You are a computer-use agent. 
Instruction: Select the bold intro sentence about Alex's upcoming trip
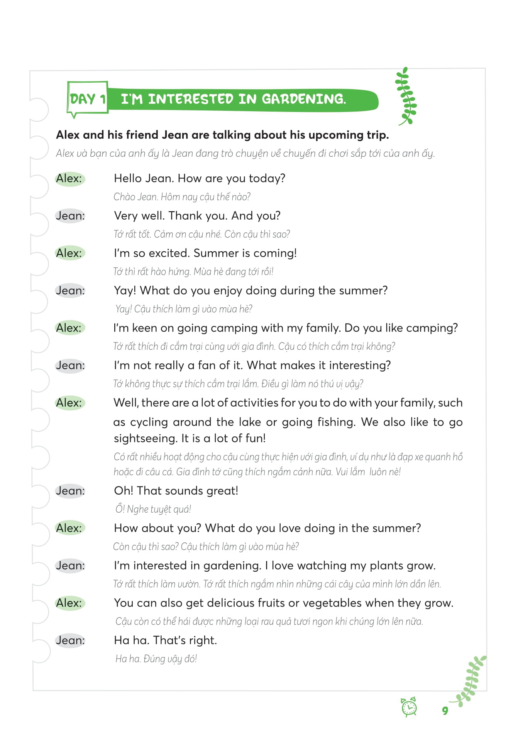(222, 135)
